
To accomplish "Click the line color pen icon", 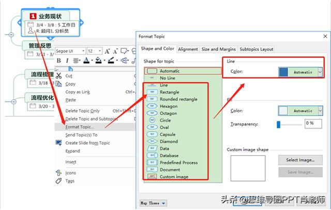I will coord(111,61).
